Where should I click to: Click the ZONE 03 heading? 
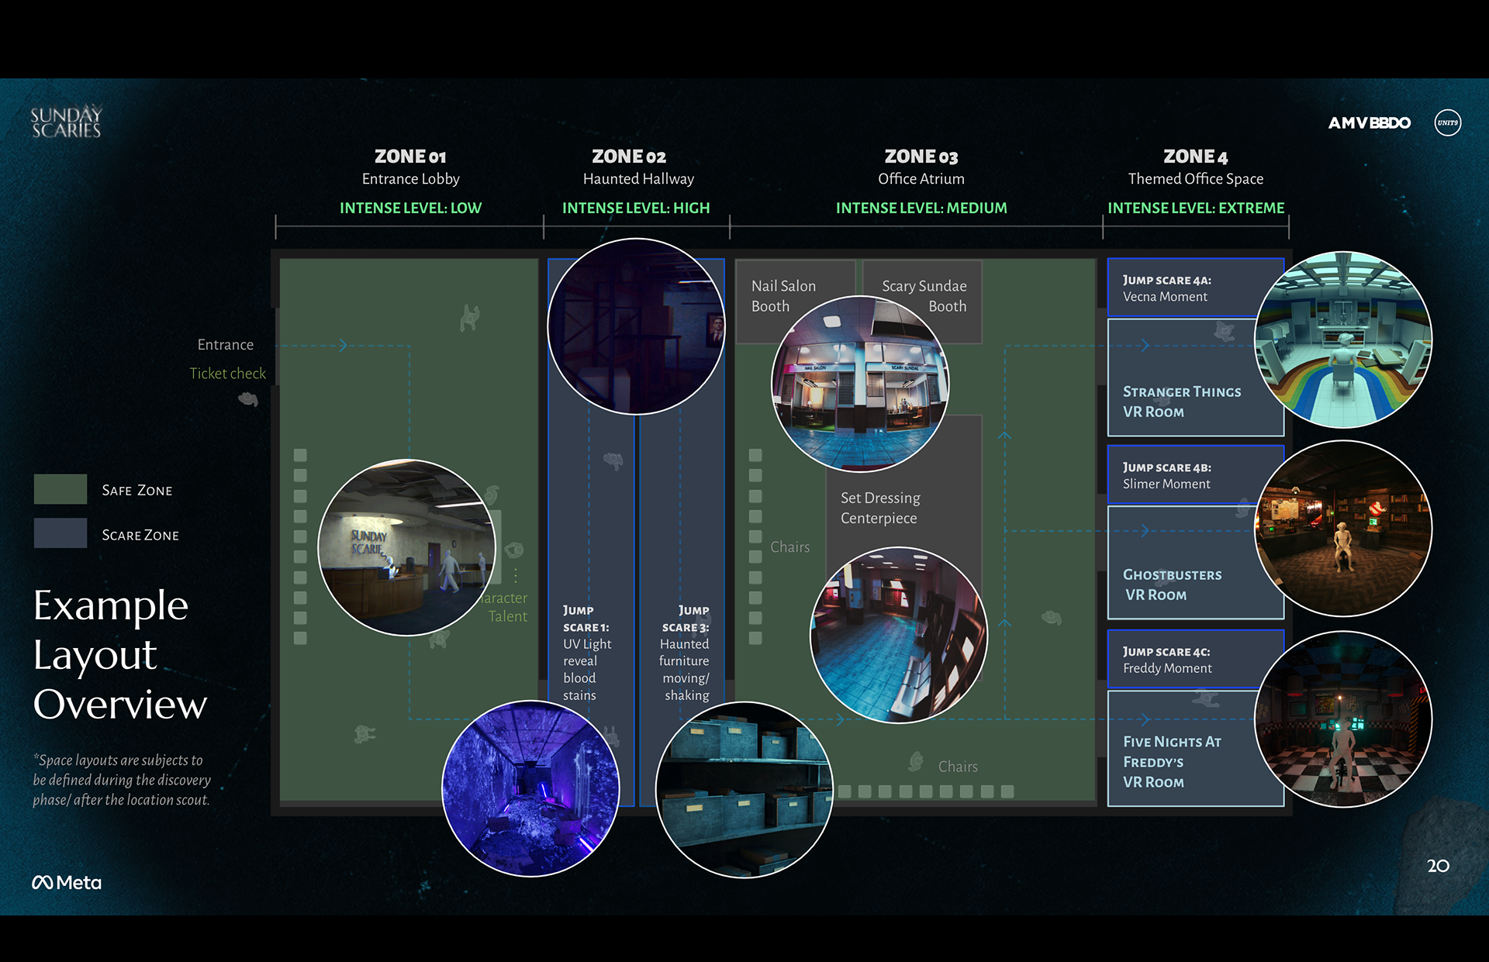[921, 157]
